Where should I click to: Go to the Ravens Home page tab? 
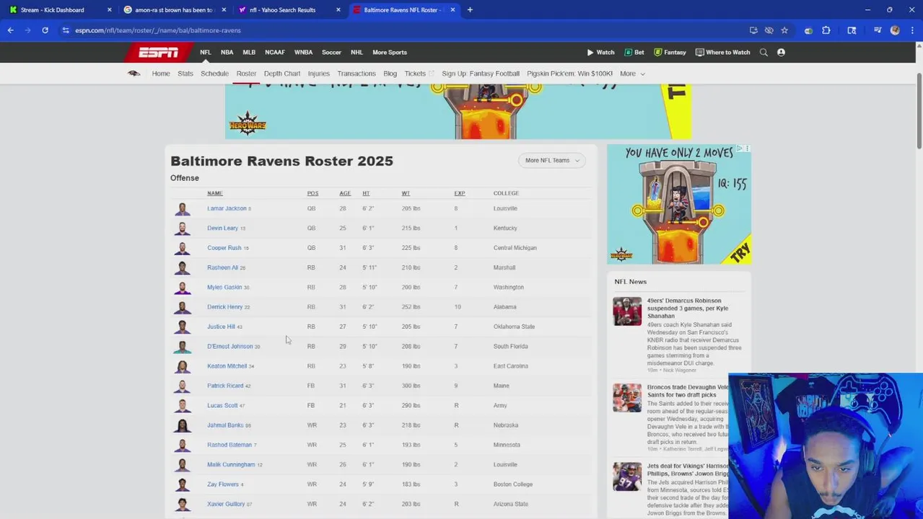[x=161, y=74]
